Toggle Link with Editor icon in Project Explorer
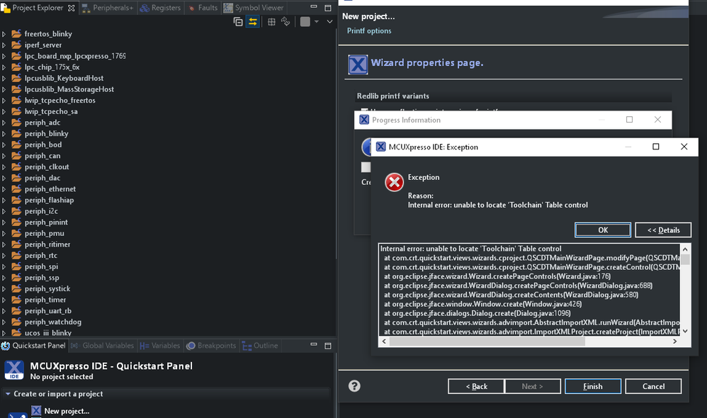This screenshot has height=418, width=707. 253,22
